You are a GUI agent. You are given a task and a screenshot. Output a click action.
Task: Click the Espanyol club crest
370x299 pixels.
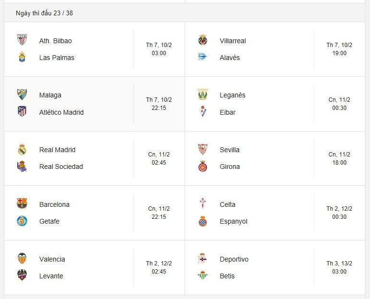(203, 221)
